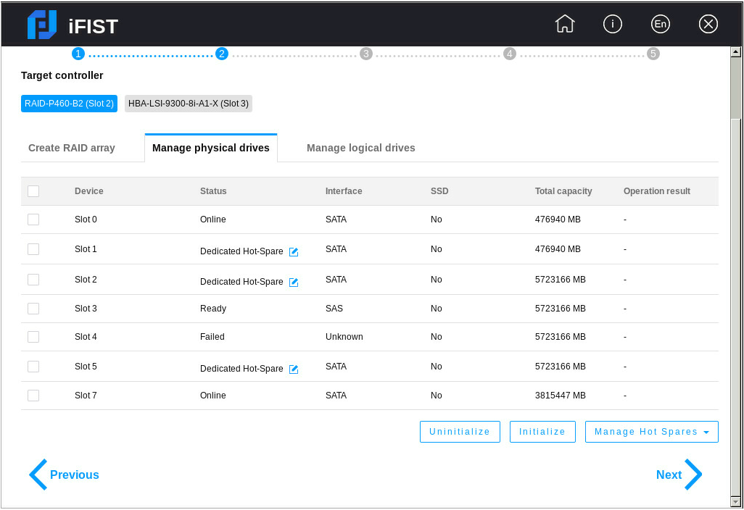Click the Status column header
744x510 pixels.
pyautogui.click(x=213, y=191)
